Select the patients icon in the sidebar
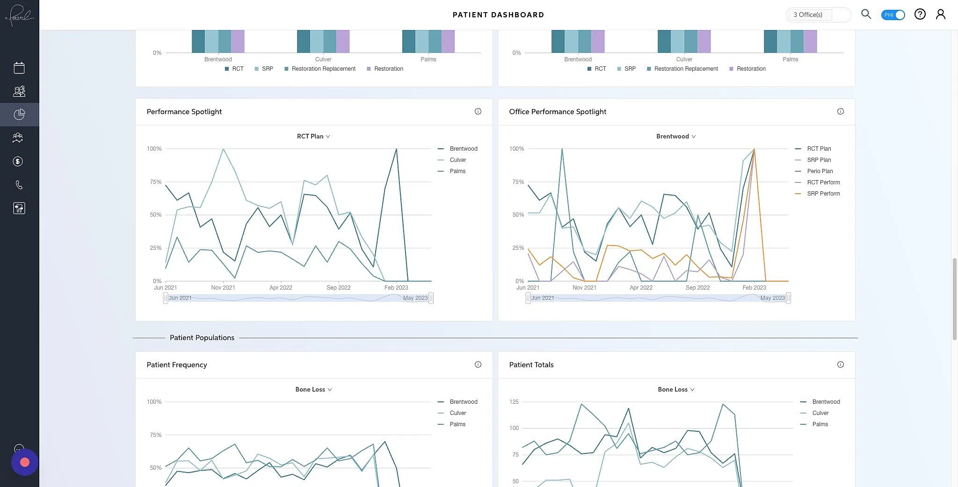958x487 pixels. click(19, 91)
